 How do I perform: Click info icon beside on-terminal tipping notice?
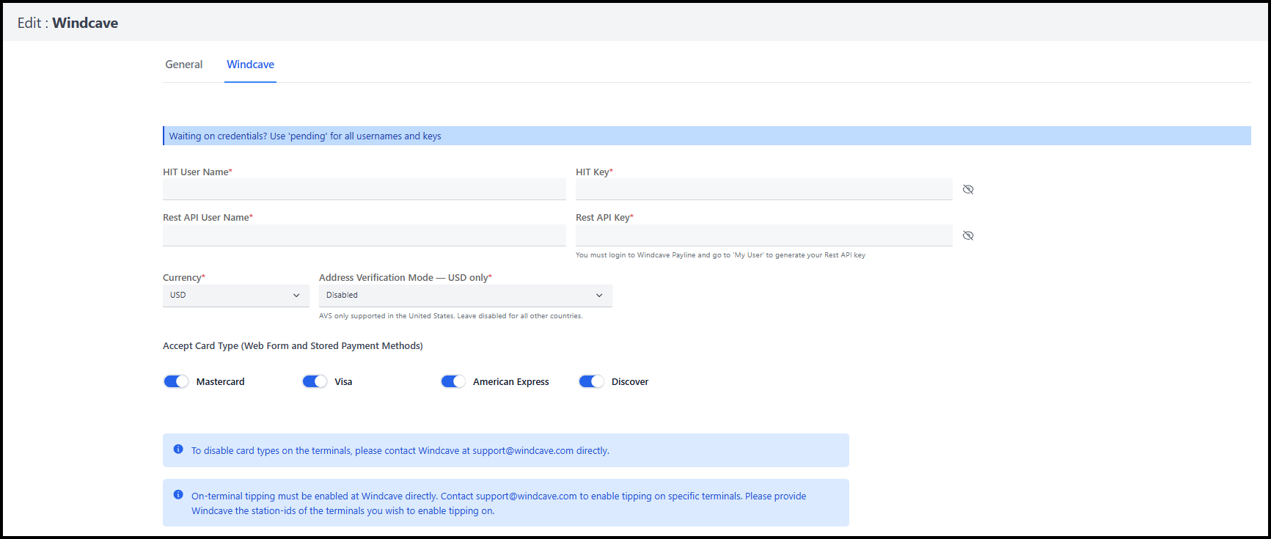click(x=178, y=495)
